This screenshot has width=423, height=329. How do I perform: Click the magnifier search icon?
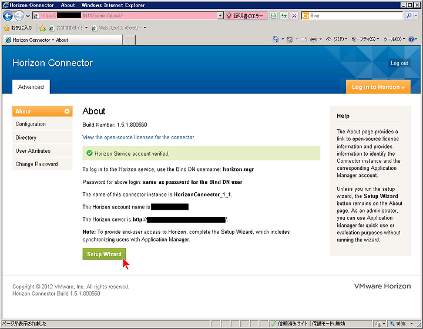click(x=409, y=16)
